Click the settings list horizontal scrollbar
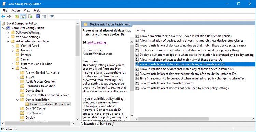The height and width of the screenshot is (132, 256). tap(194, 118)
